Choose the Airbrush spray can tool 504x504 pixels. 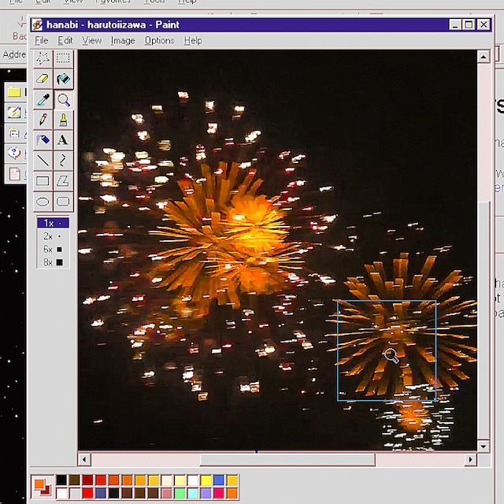tap(43, 140)
